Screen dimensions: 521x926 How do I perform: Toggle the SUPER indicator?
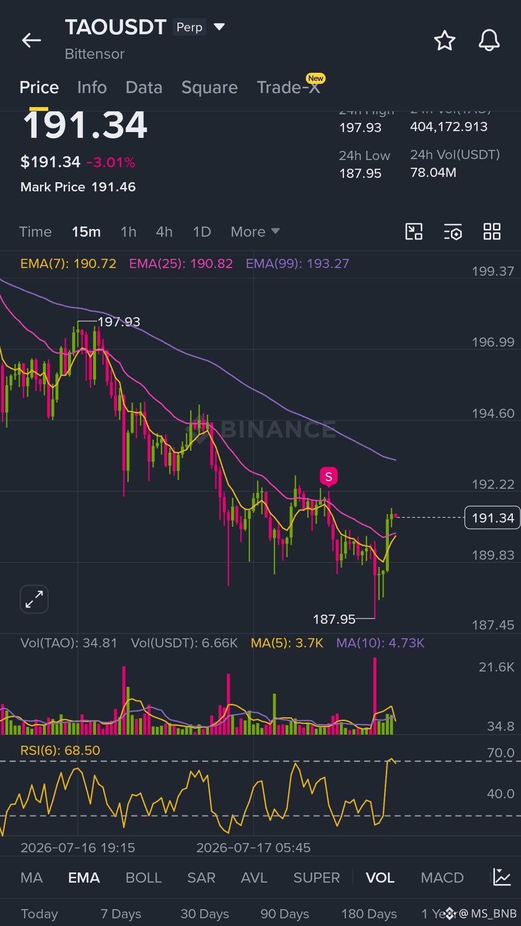point(316,878)
